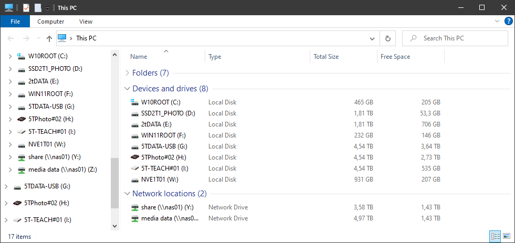Open the Computer ribbon tab

click(x=50, y=22)
